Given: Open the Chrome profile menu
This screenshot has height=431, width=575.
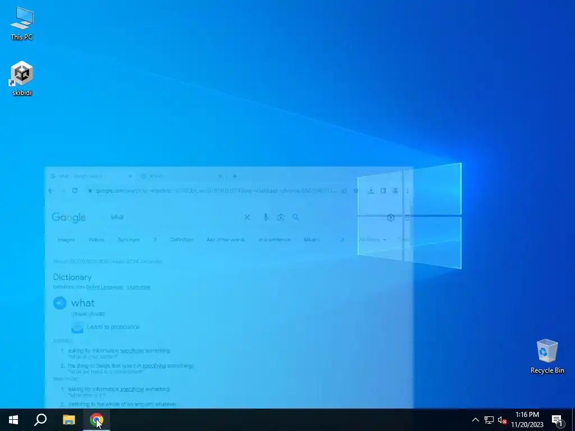Looking at the screenshot, I should point(395,191).
